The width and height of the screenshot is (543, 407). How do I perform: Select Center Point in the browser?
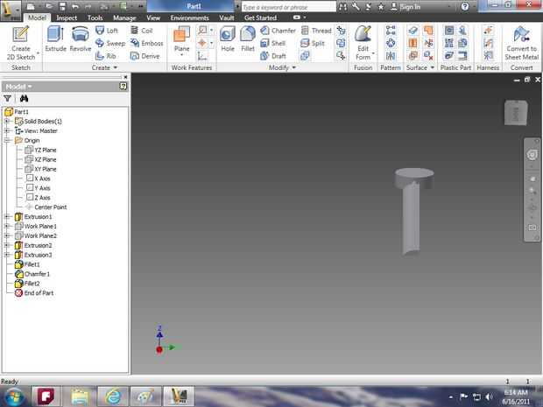pyautogui.click(x=46, y=207)
